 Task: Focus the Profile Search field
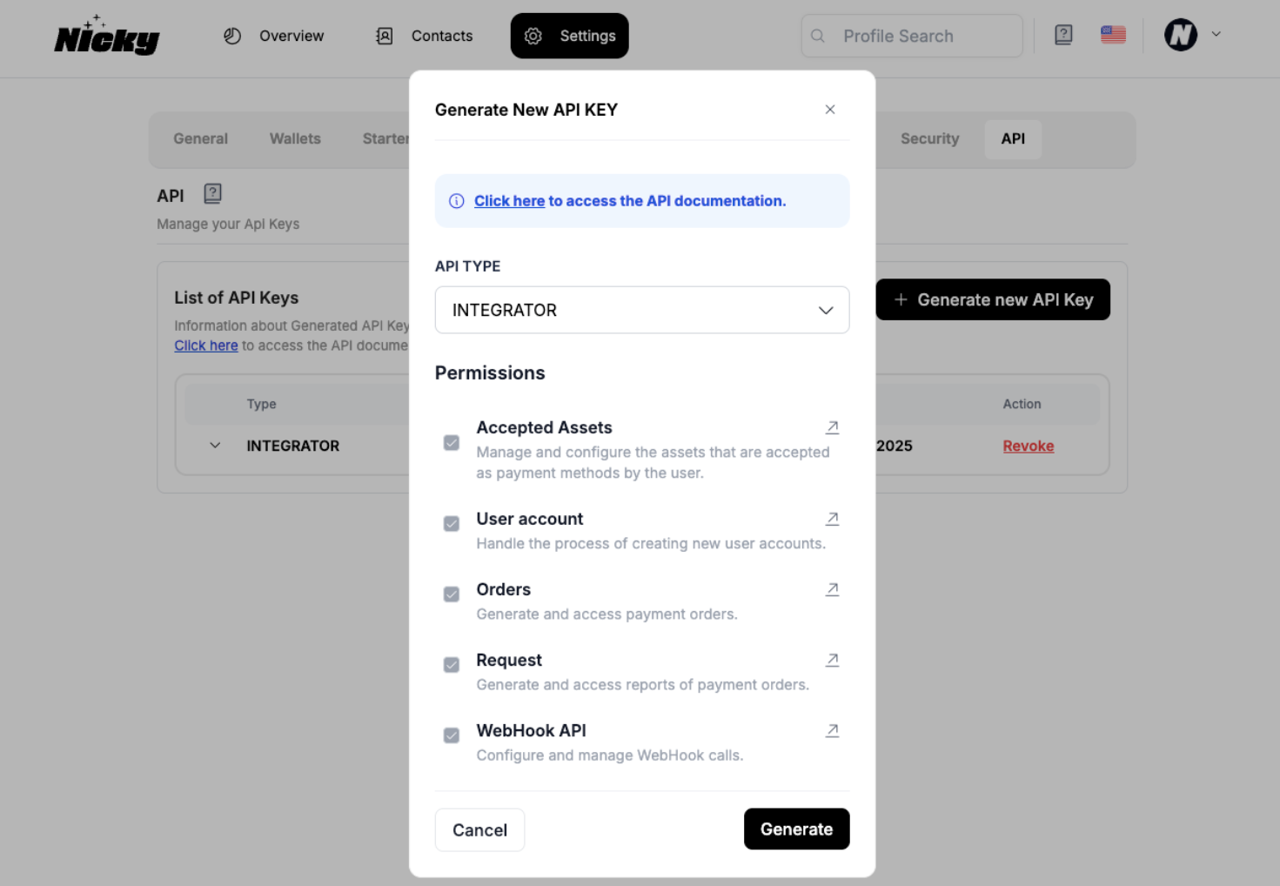coord(911,36)
